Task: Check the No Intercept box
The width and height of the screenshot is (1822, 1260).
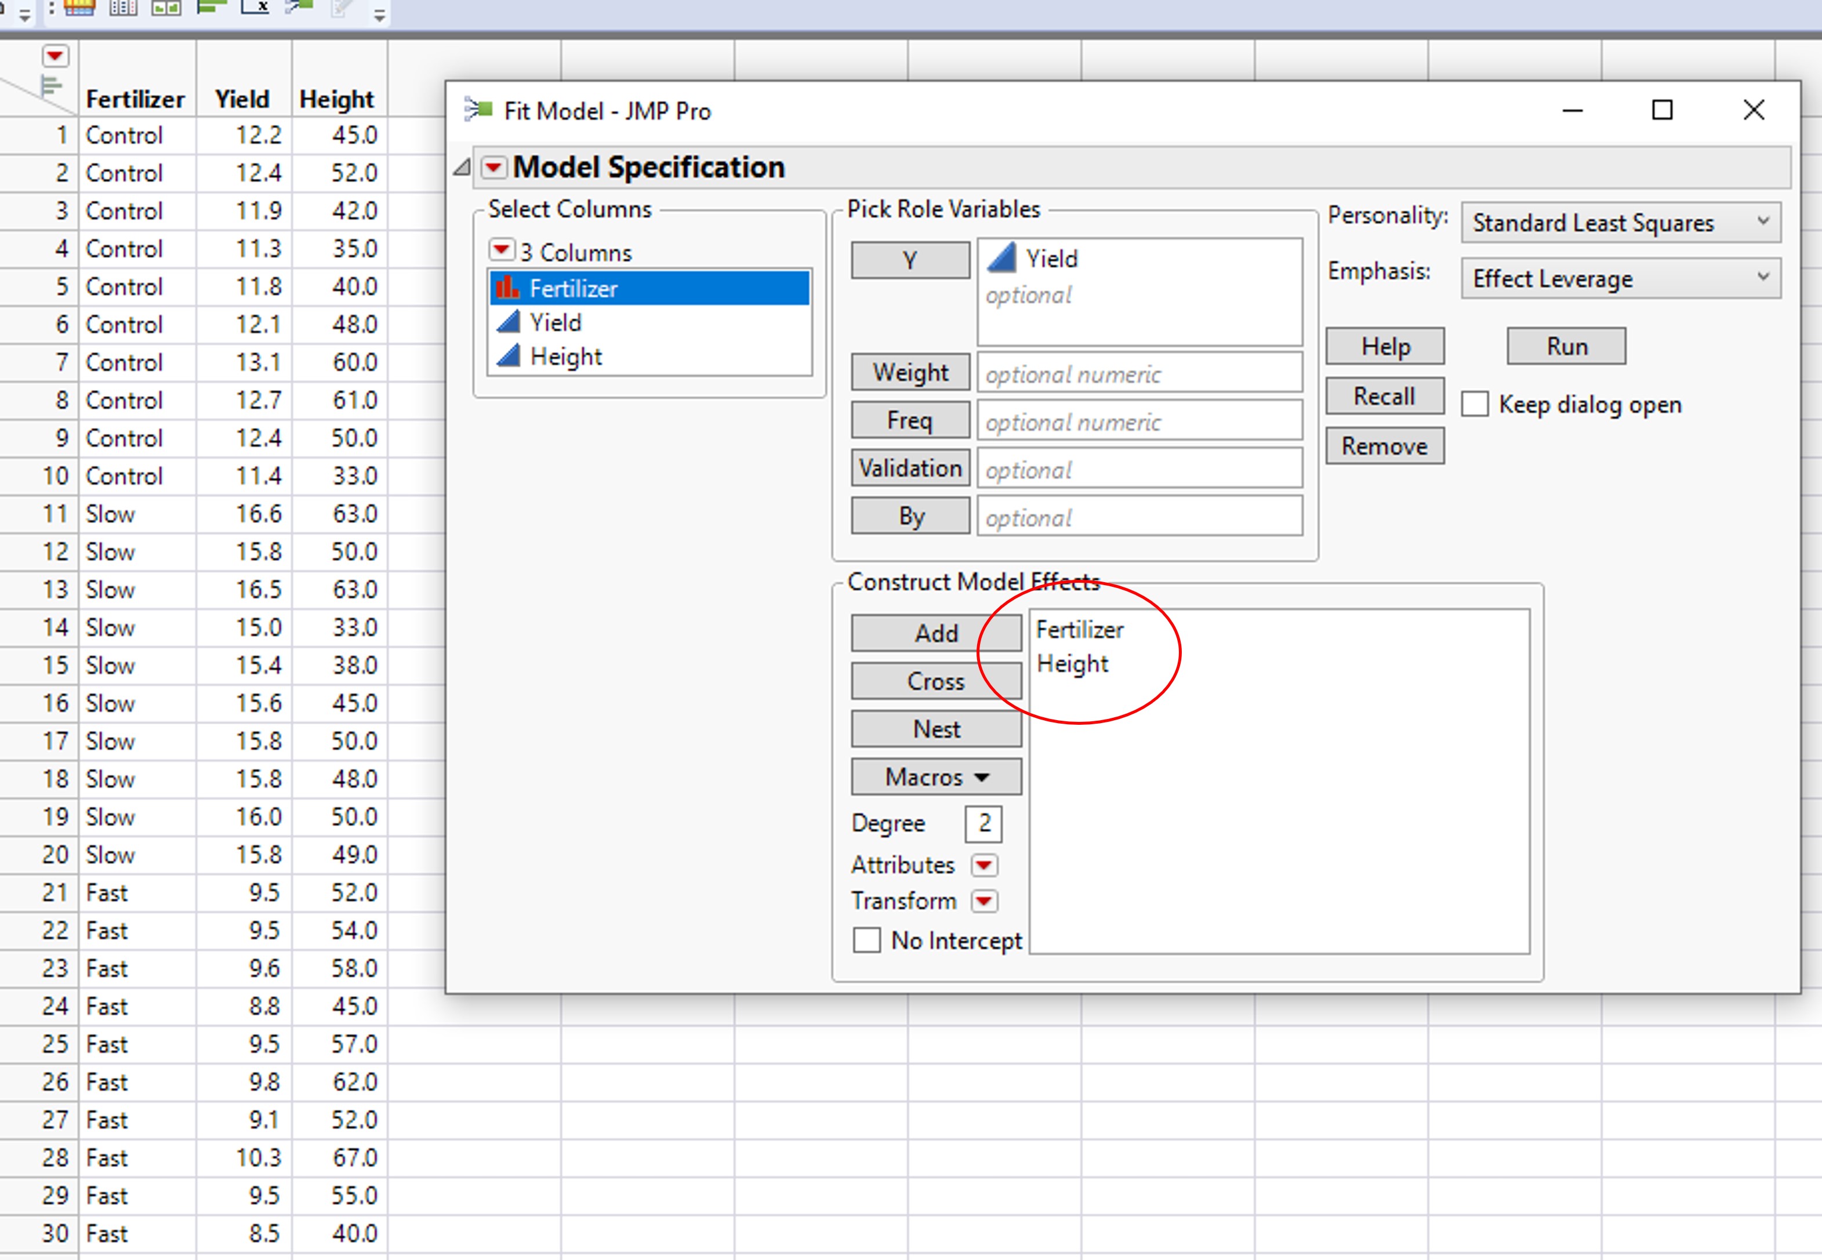Action: coord(866,941)
